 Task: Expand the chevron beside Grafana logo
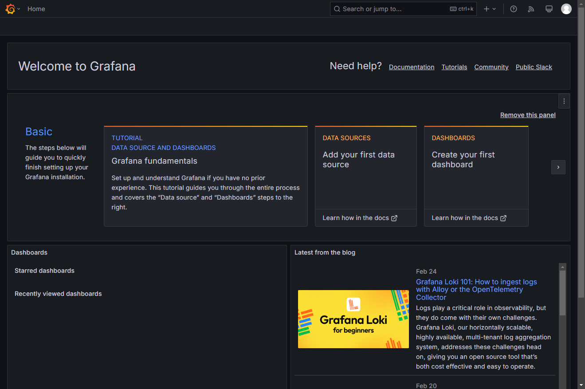(19, 9)
